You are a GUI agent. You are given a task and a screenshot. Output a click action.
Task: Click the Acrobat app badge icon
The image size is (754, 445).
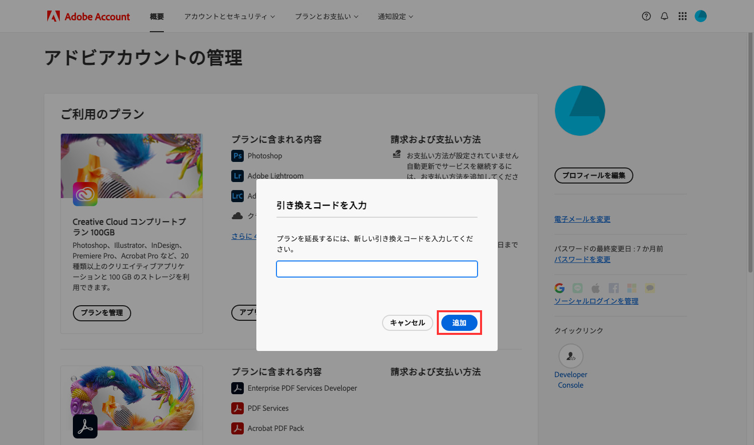pyautogui.click(x=85, y=426)
